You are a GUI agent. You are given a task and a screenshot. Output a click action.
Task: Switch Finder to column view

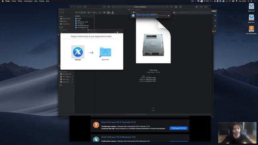point(82,12)
